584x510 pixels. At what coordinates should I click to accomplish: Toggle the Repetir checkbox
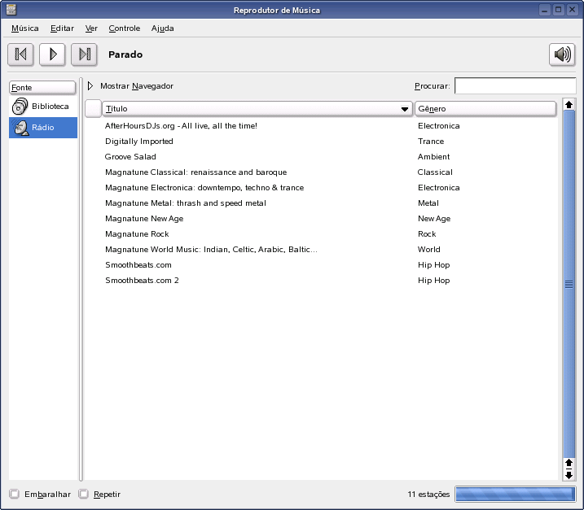coord(84,494)
